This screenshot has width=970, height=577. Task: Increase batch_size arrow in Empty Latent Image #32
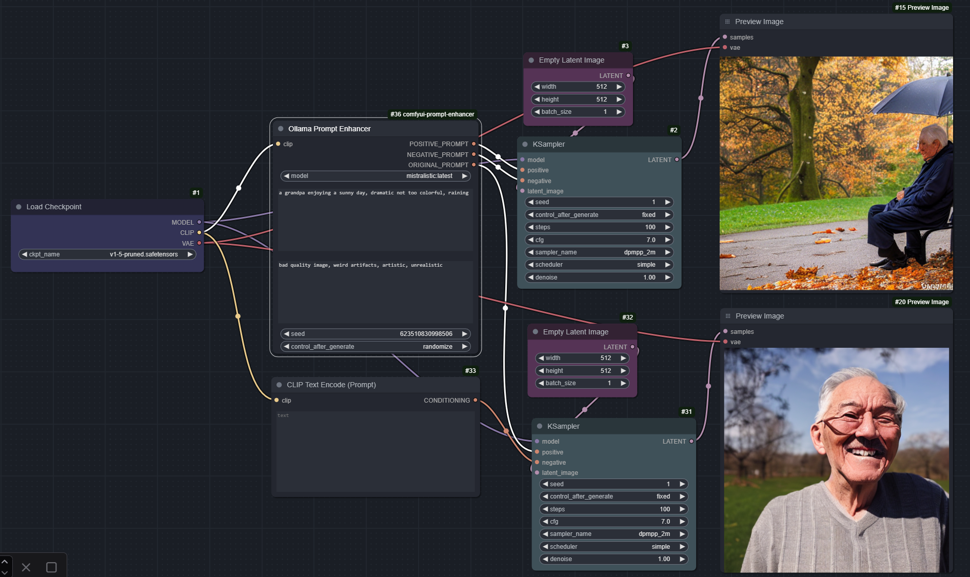point(623,383)
